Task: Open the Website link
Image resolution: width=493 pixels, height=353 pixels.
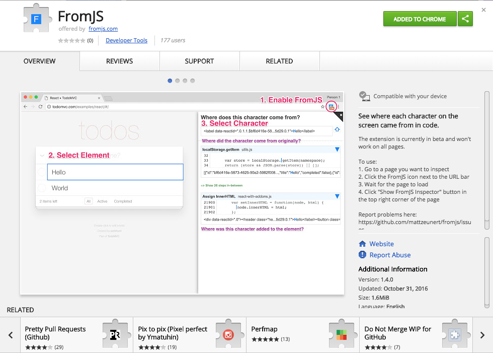Action: tap(381, 244)
